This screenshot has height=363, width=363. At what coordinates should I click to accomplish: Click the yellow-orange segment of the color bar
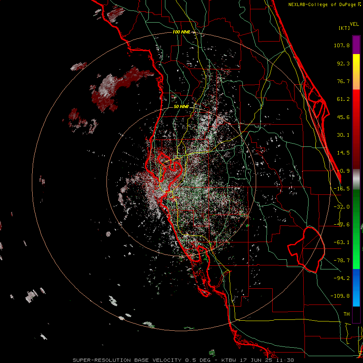356,72
